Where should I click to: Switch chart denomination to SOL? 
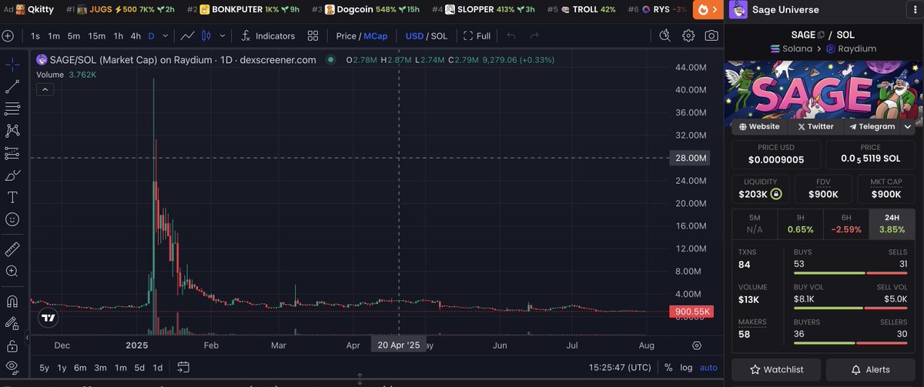[439, 36]
